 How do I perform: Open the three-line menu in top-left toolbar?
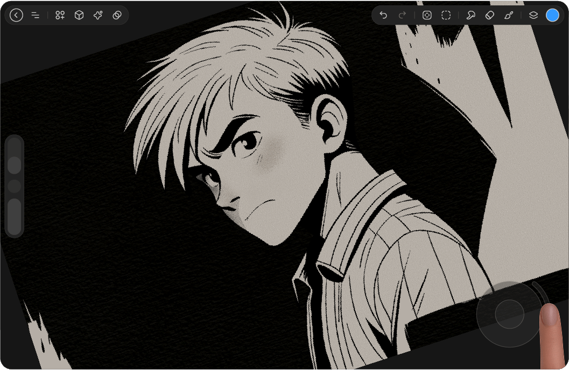coord(36,15)
